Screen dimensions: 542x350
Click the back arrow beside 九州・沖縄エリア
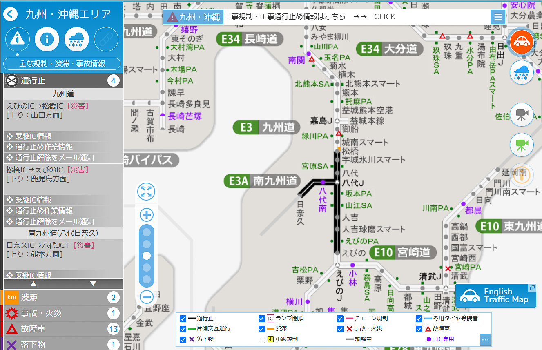11,14
